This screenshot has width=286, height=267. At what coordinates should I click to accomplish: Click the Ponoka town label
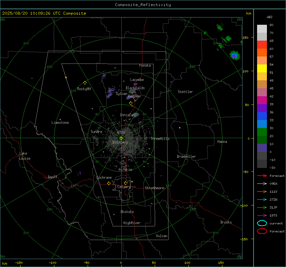[x=145, y=65]
